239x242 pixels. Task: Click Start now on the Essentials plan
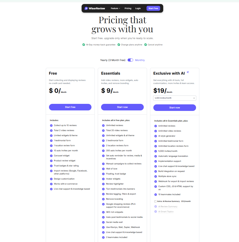[122, 107]
